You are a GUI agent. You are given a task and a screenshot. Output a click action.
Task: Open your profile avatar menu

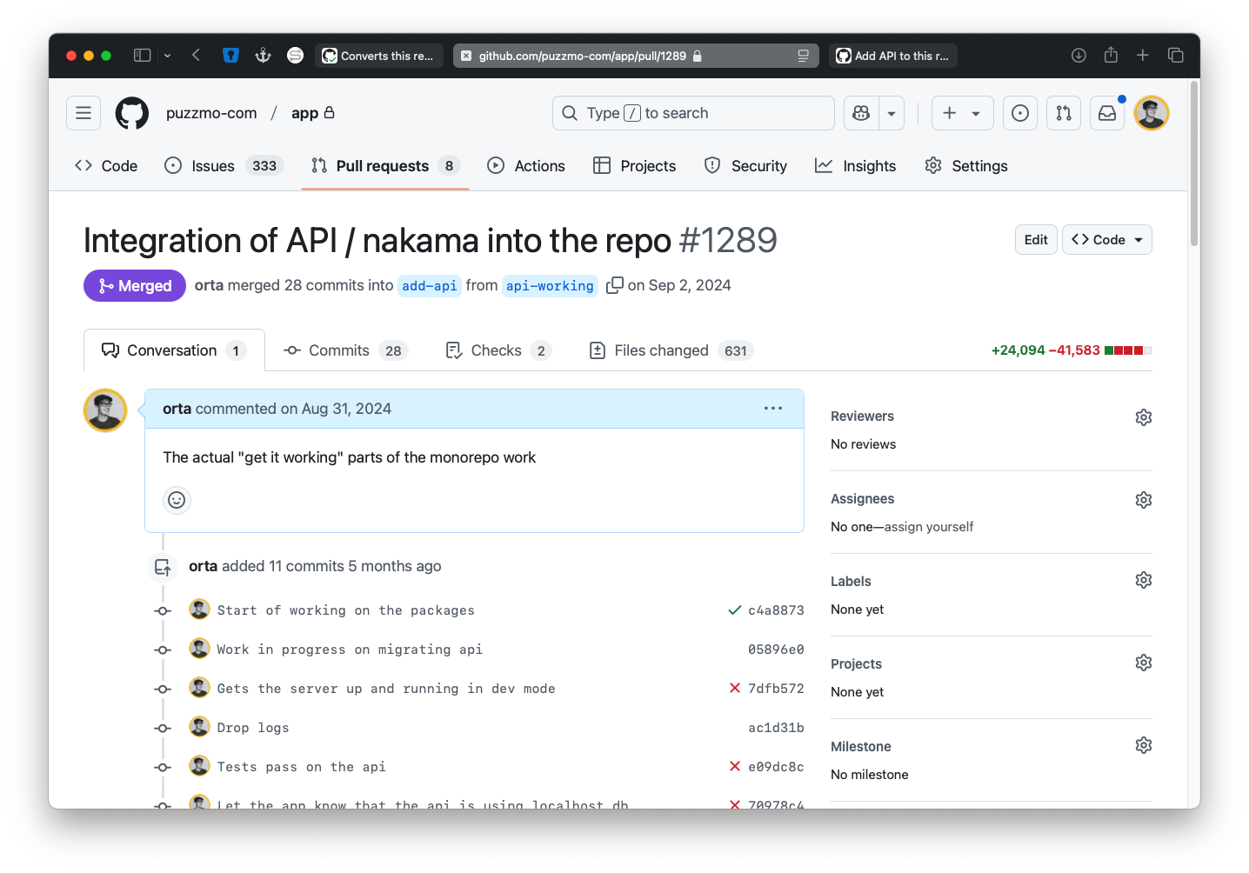(x=1150, y=112)
